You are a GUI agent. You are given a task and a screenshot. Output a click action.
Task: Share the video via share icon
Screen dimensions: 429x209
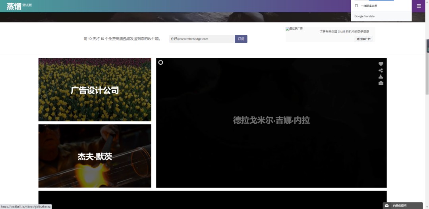(x=381, y=71)
